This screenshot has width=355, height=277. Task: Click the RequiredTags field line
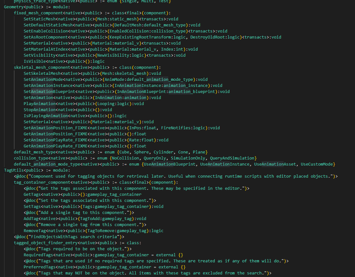[103, 255]
